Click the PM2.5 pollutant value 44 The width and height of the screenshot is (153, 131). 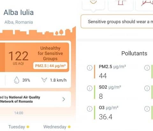103,76
